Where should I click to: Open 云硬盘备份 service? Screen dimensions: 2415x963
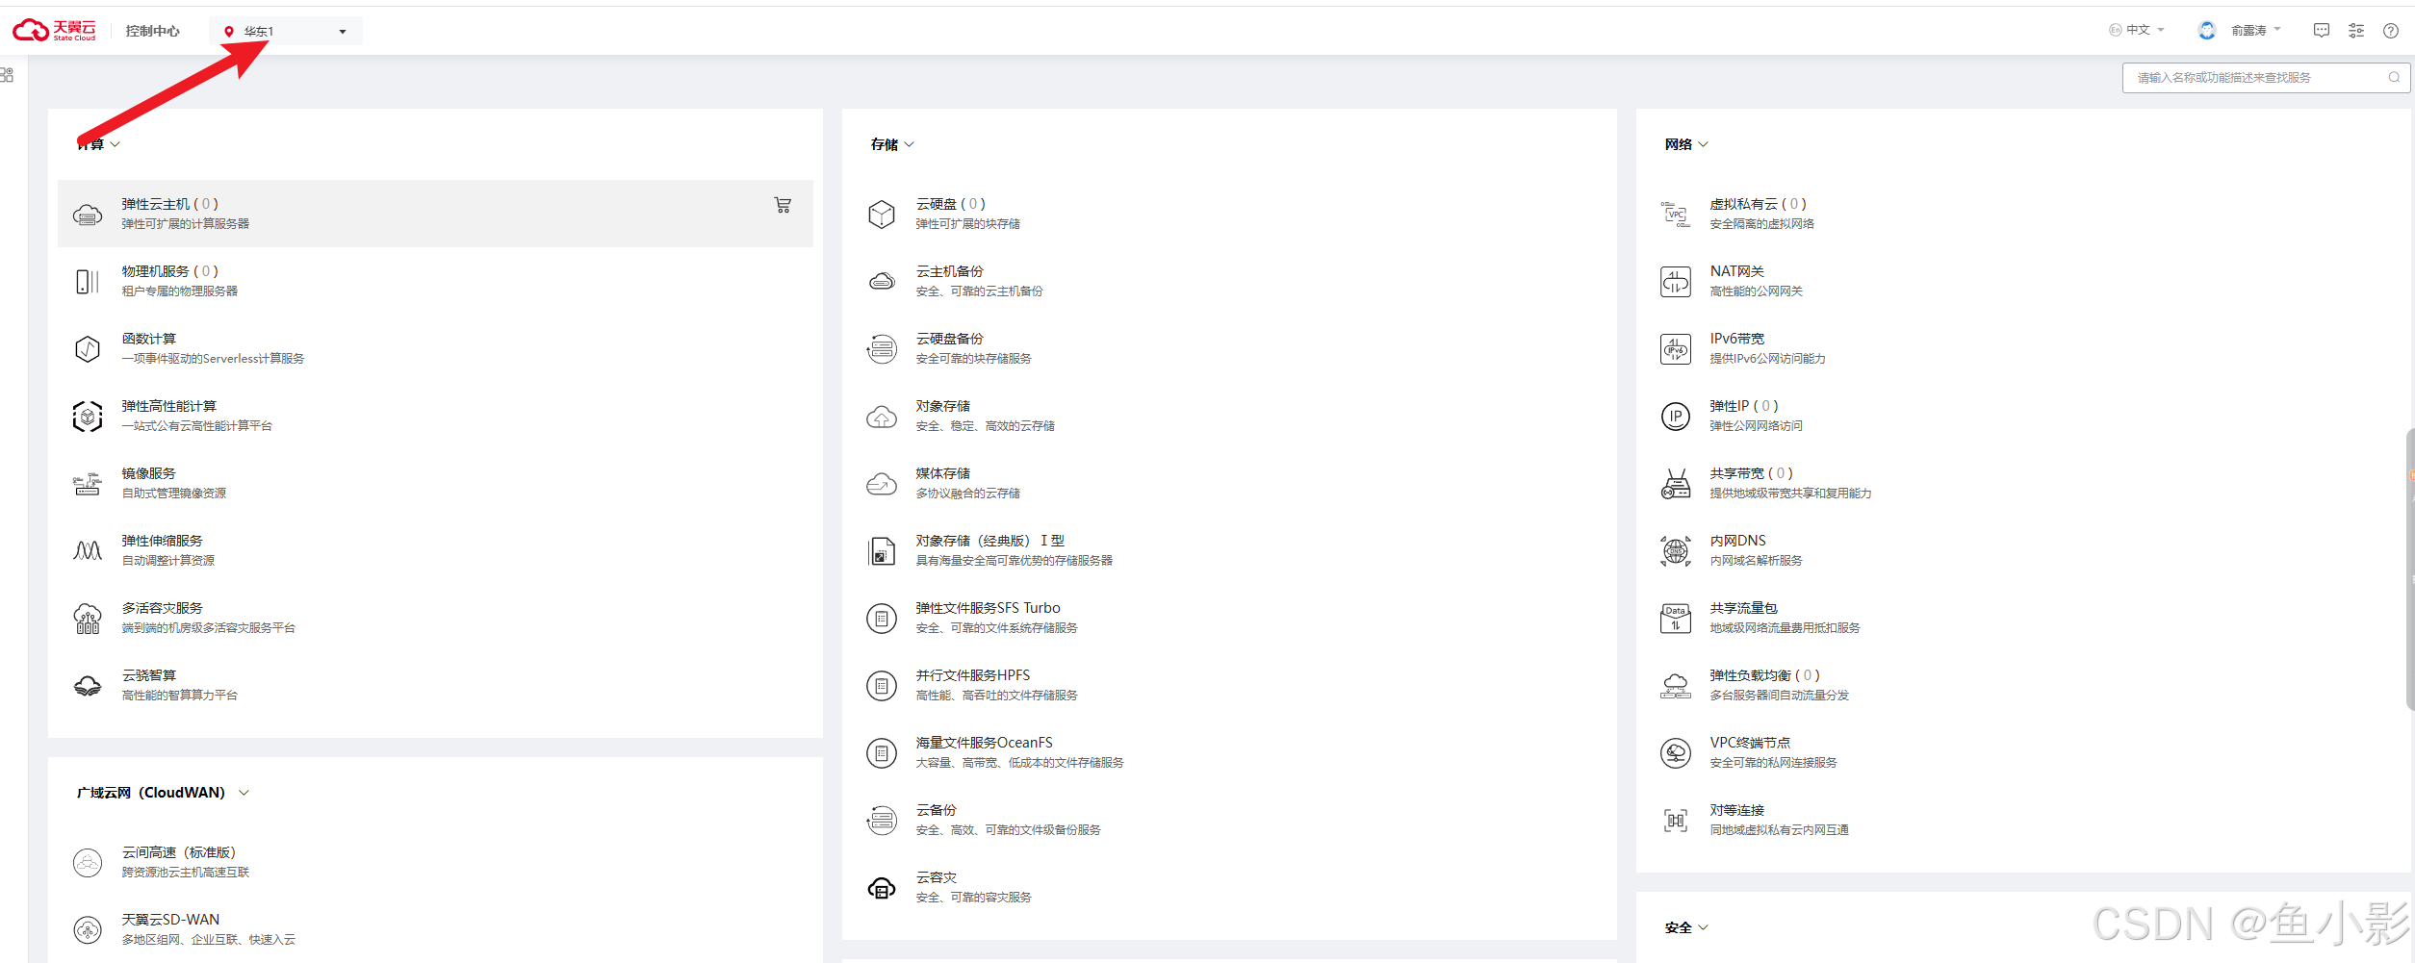[1229, 348]
